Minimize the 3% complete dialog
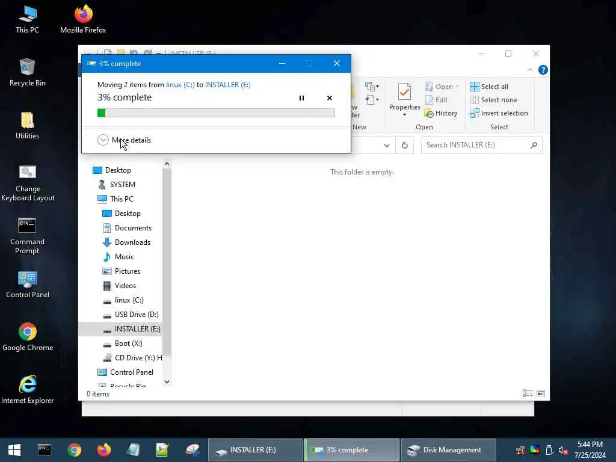616x462 pixels. point(282,63)
